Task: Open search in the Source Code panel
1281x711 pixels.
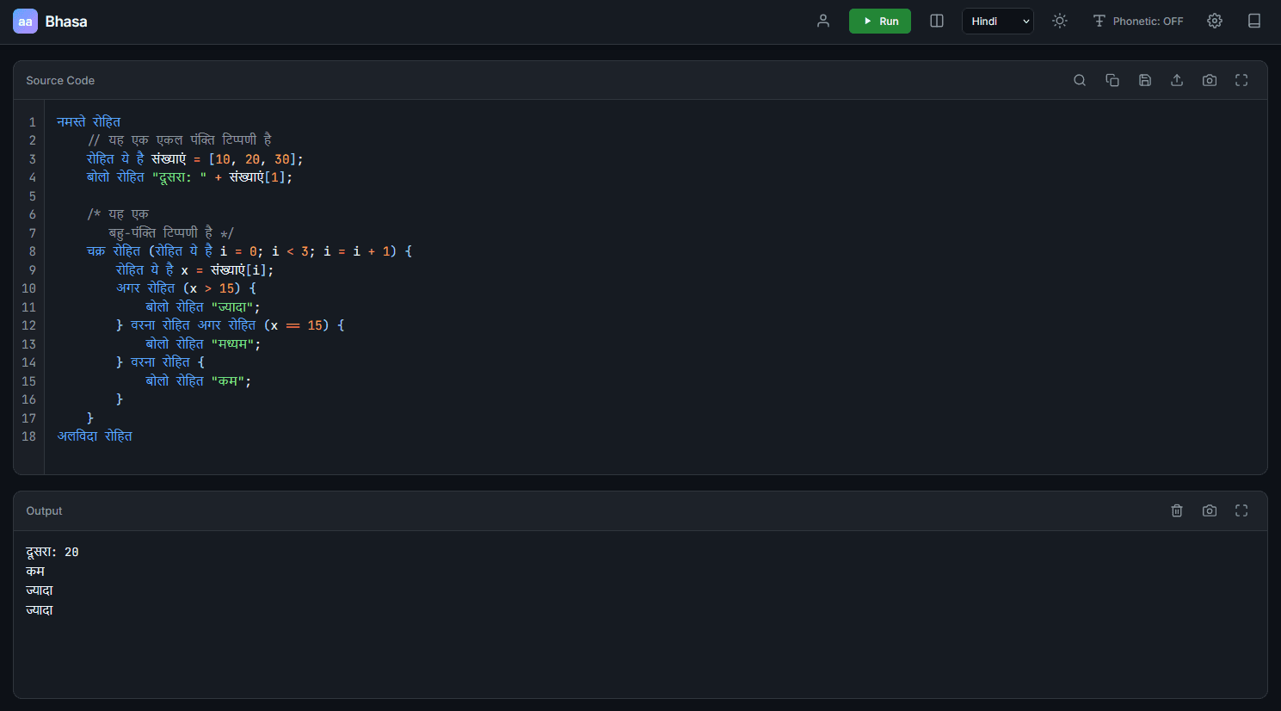Action: click(x=1080, y=80)
